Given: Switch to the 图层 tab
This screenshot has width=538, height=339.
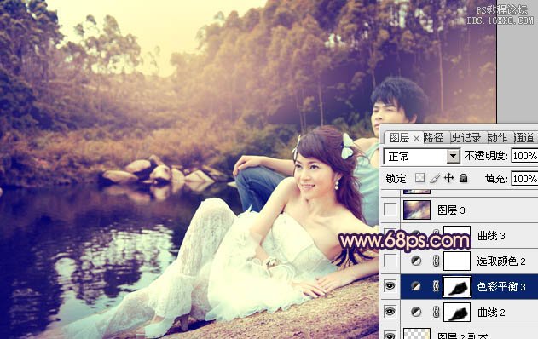Looking at the screenshot, I should click(399, 138).
